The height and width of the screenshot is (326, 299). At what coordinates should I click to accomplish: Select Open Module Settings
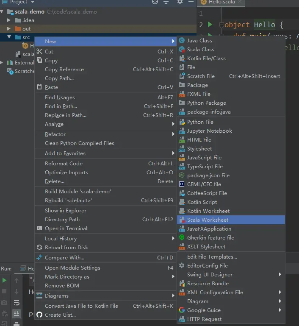click(105, 268)
